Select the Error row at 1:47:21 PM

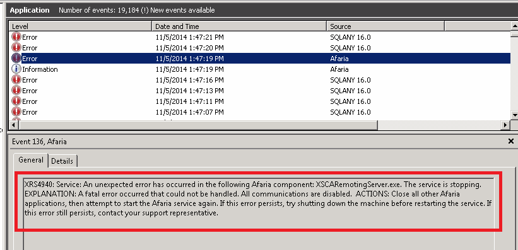[x=260, y=37]
